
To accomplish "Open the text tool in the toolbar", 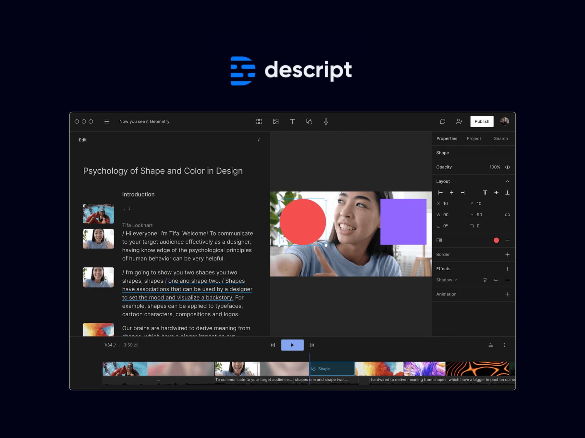I will pyautogui.click(x=292, y=121).
